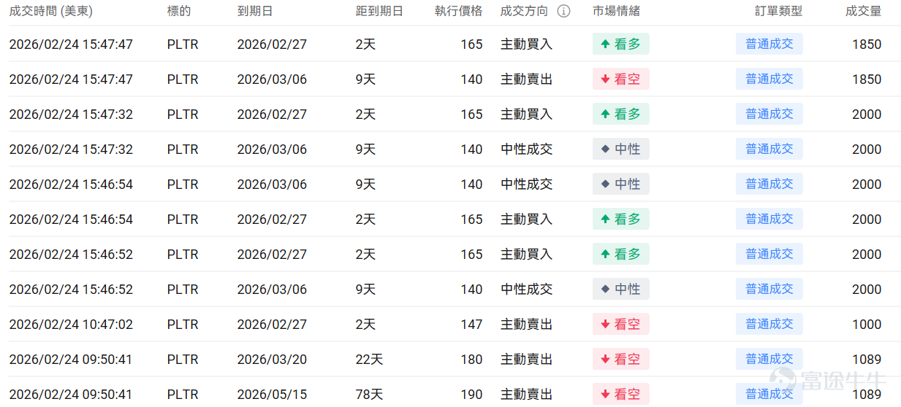Click the expiry date 2026/05/15

[x=272, y=394]
